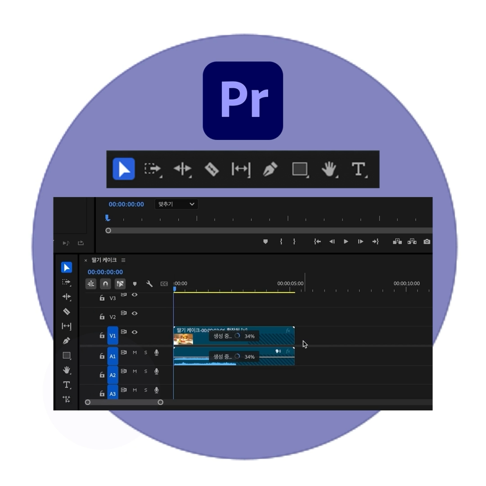Click the bottom tool icon below the vertical Type tool
Image resolution: width=486 pixels, height=486 pixels.
(x=66, y=399)
